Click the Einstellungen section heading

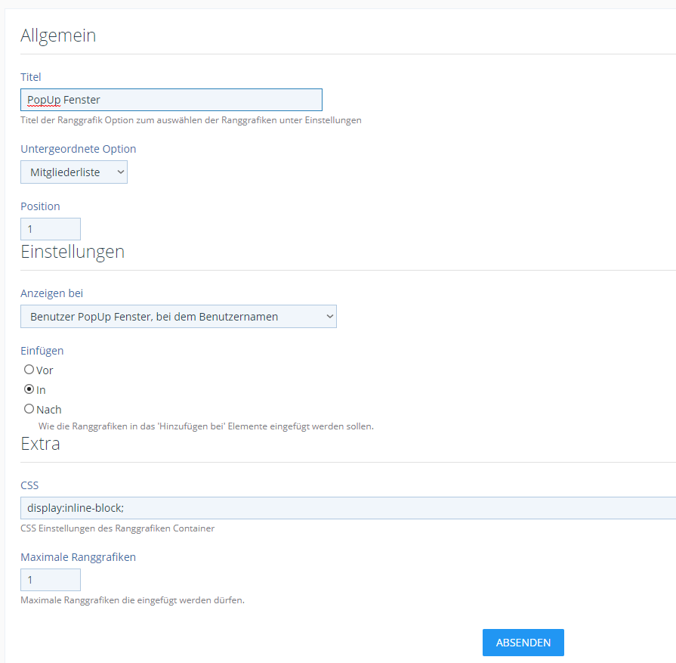(73, 252)
